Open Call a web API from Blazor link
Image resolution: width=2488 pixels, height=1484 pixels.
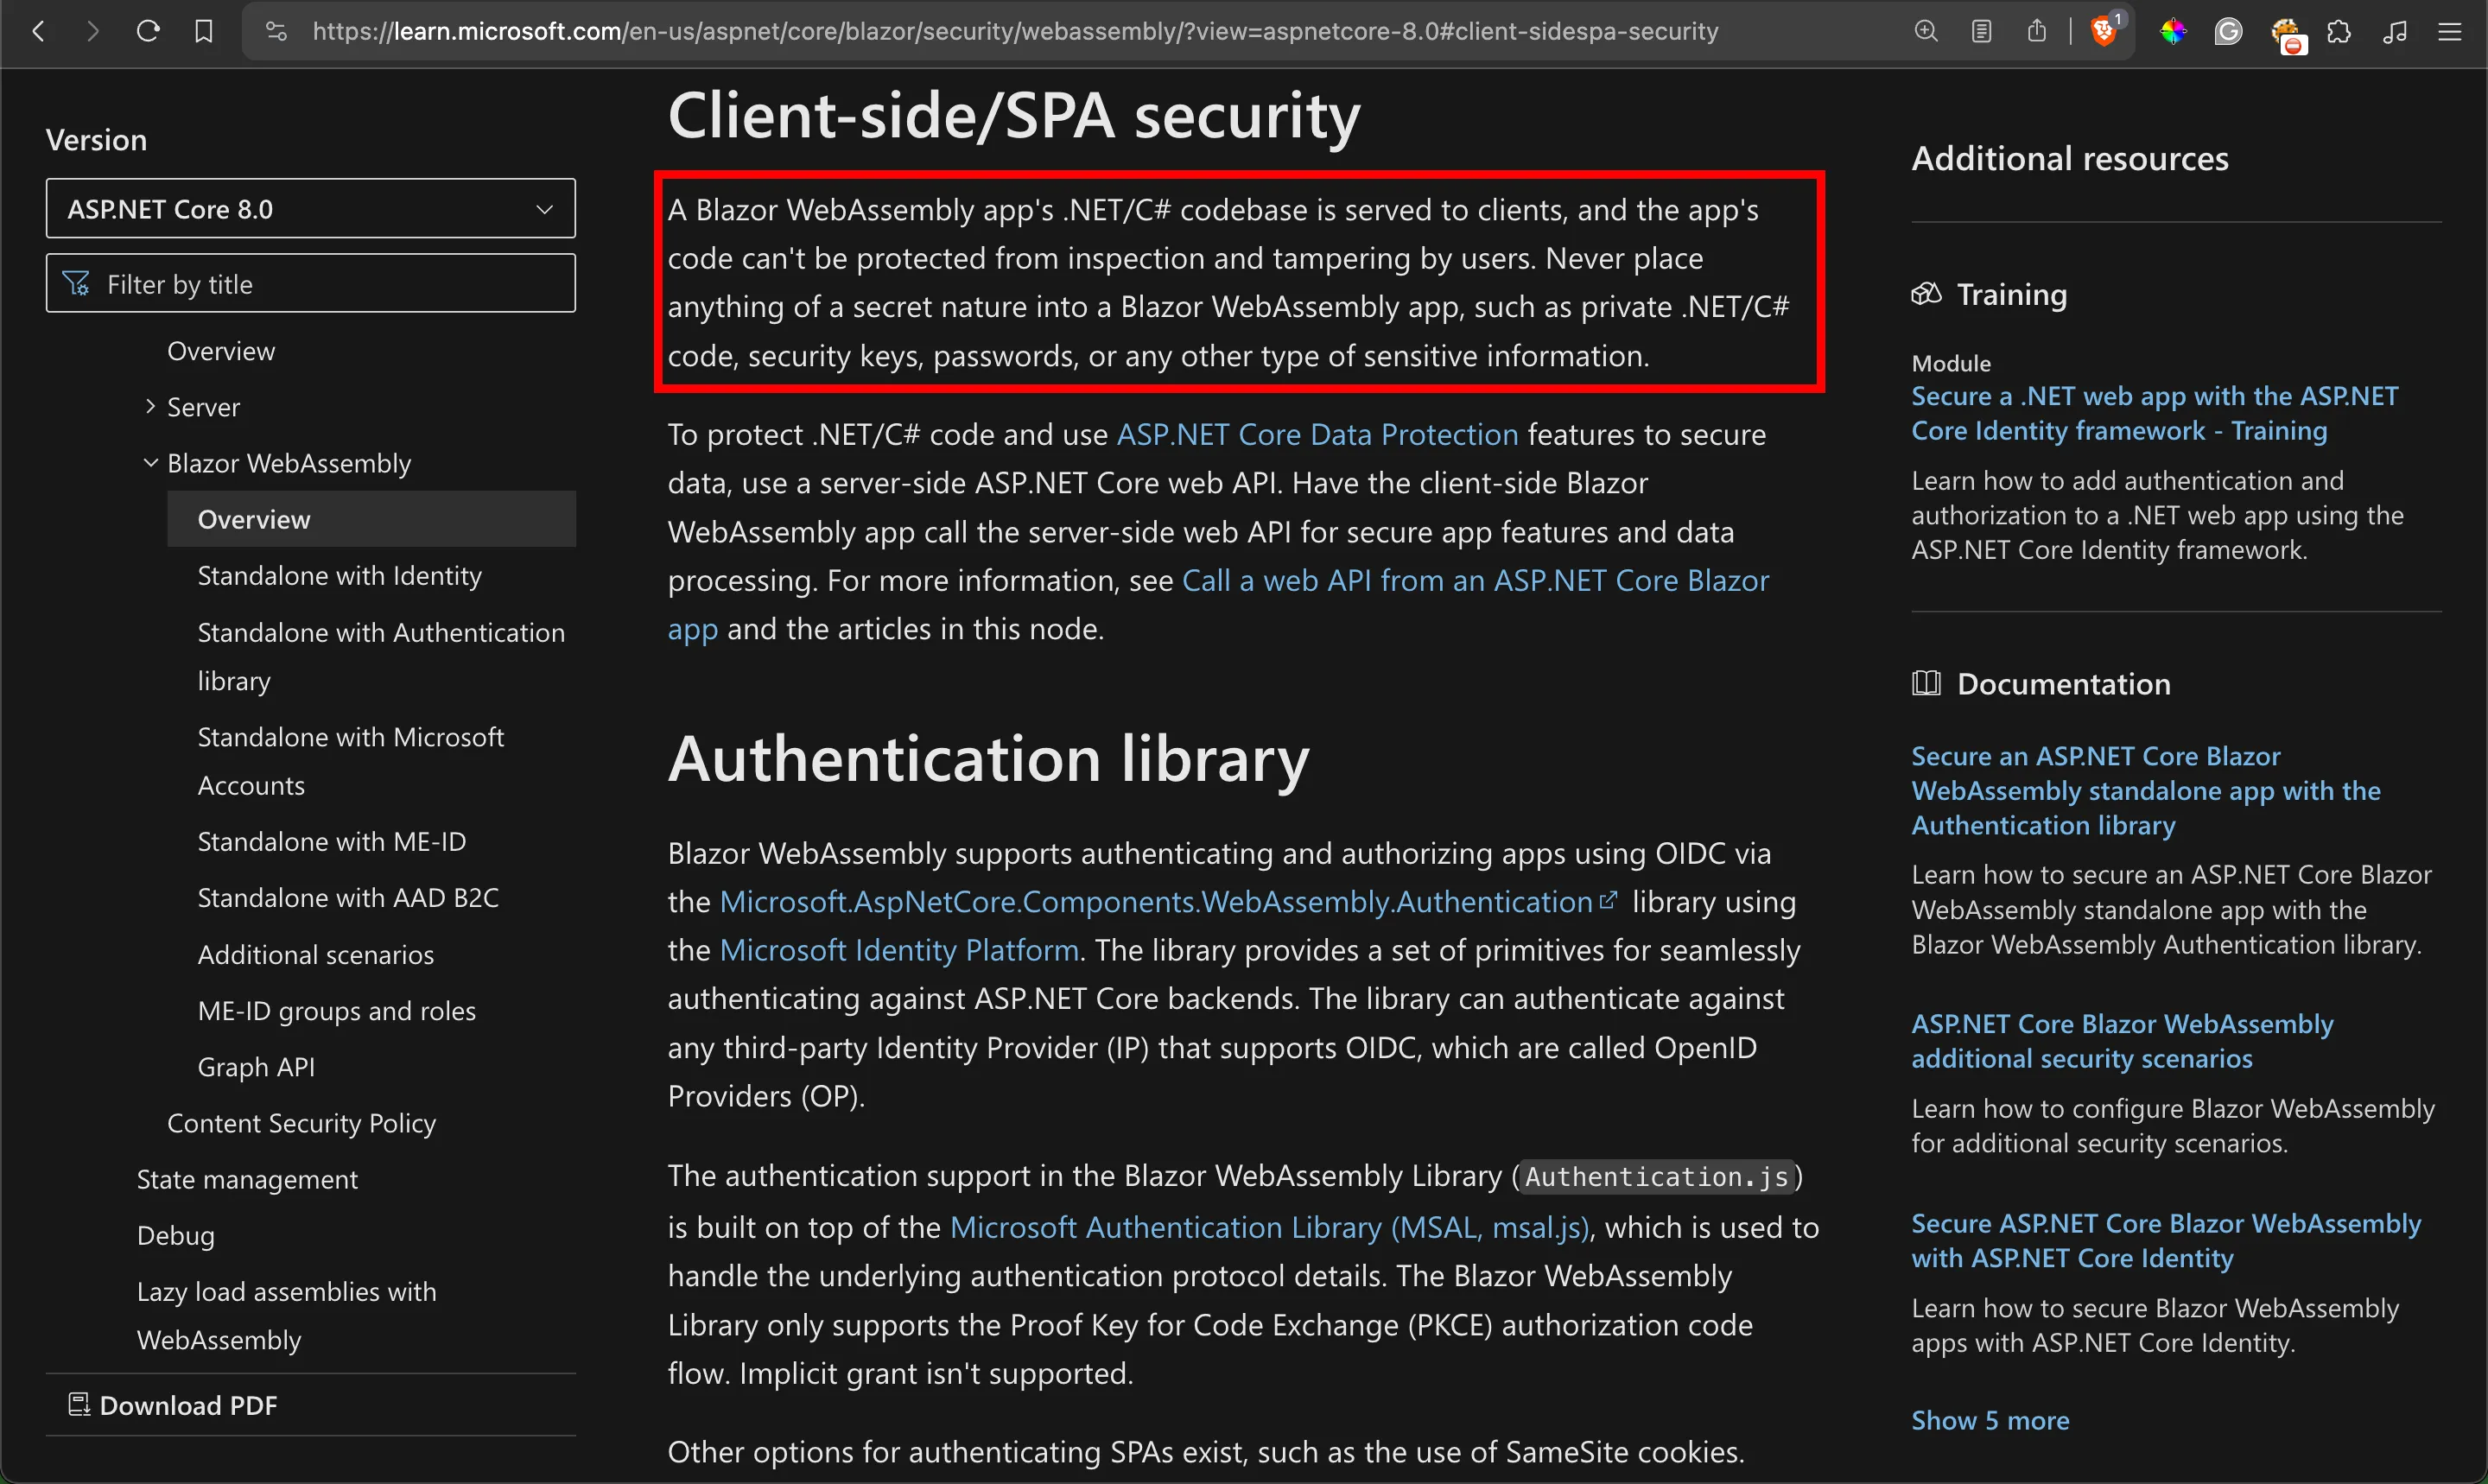(x=1475, y=580)
